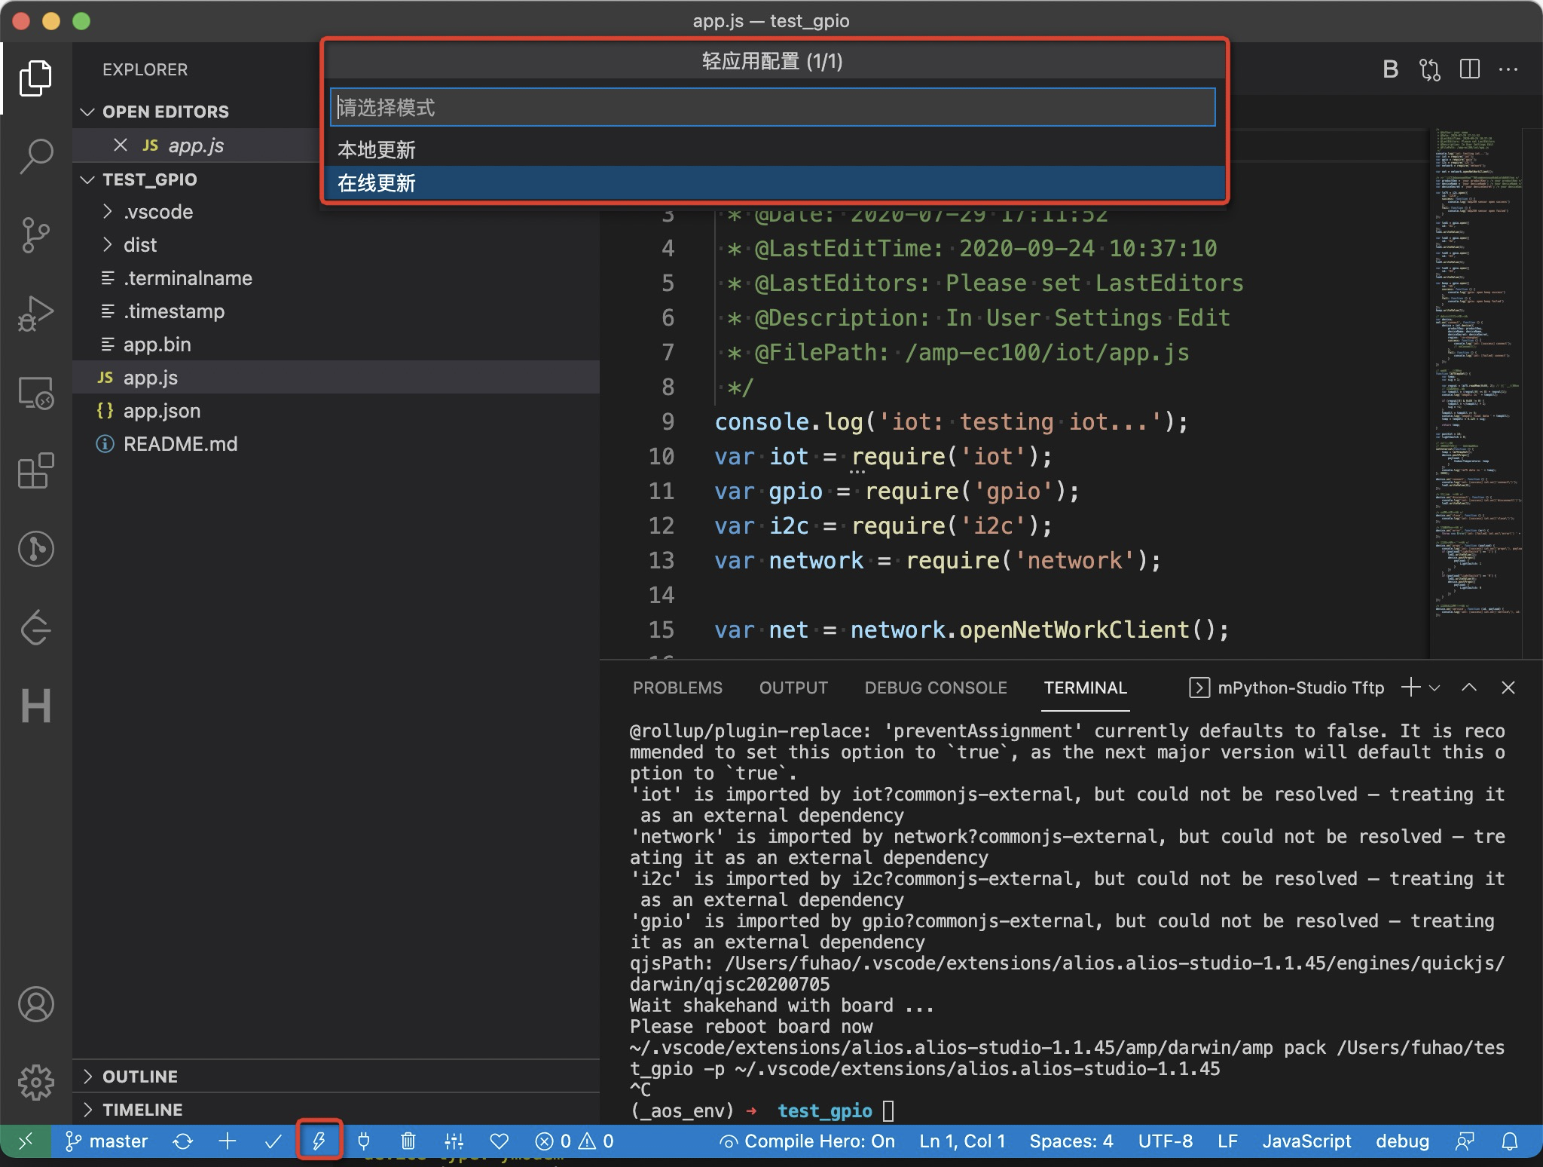
Task: Open .terminalname file
Action: (336, 278)
